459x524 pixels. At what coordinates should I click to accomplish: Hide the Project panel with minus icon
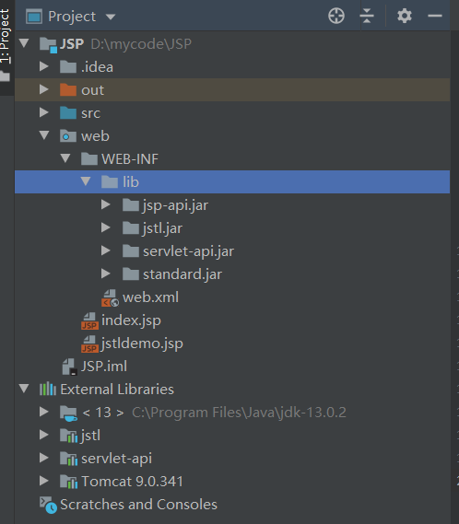(x=435, y=16)
